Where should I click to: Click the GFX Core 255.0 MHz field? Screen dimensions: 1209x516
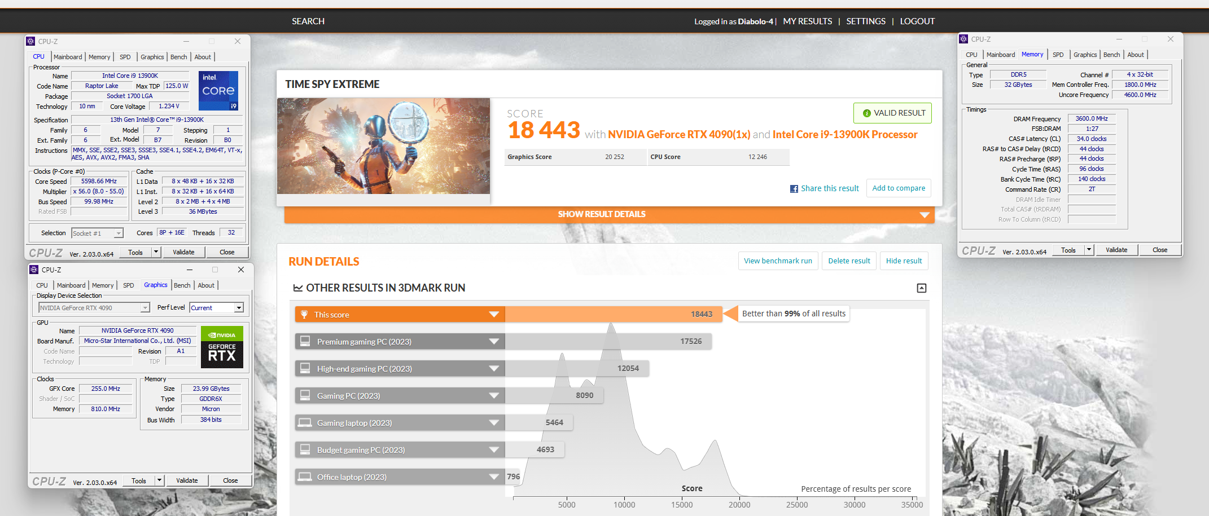pyautogui.click(x=106, y=389)
